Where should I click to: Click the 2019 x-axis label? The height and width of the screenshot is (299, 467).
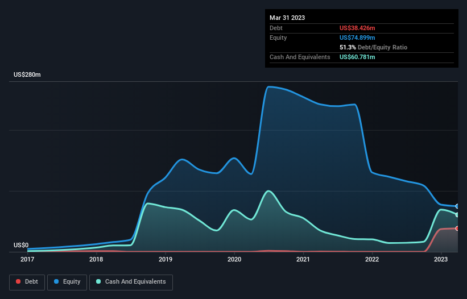[166, 259]
